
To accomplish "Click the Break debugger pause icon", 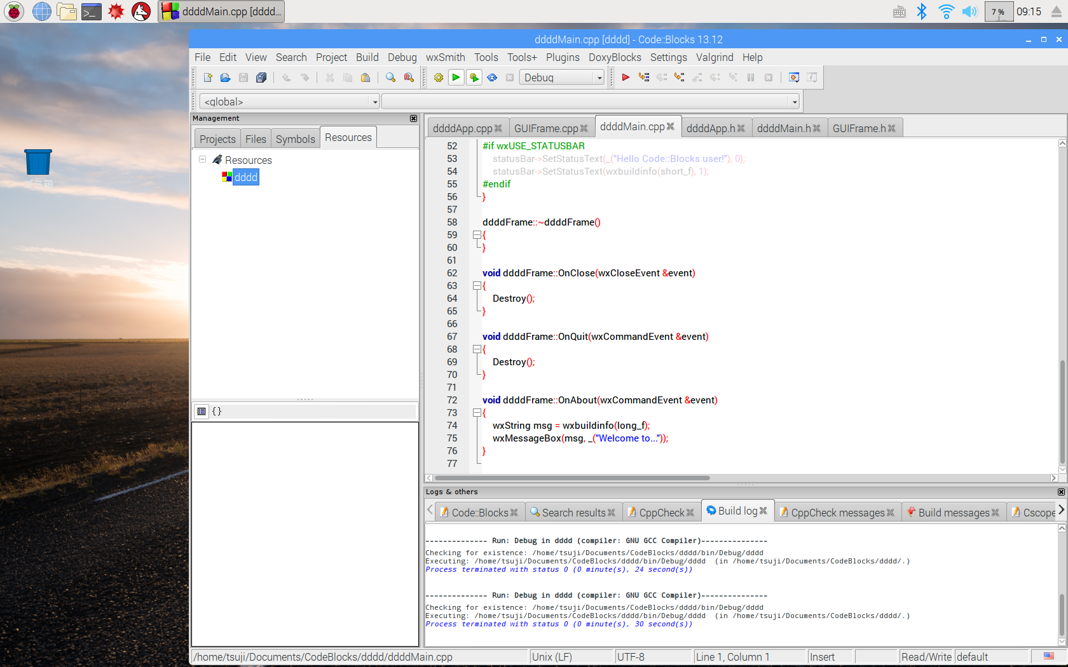I will point(751,77).
